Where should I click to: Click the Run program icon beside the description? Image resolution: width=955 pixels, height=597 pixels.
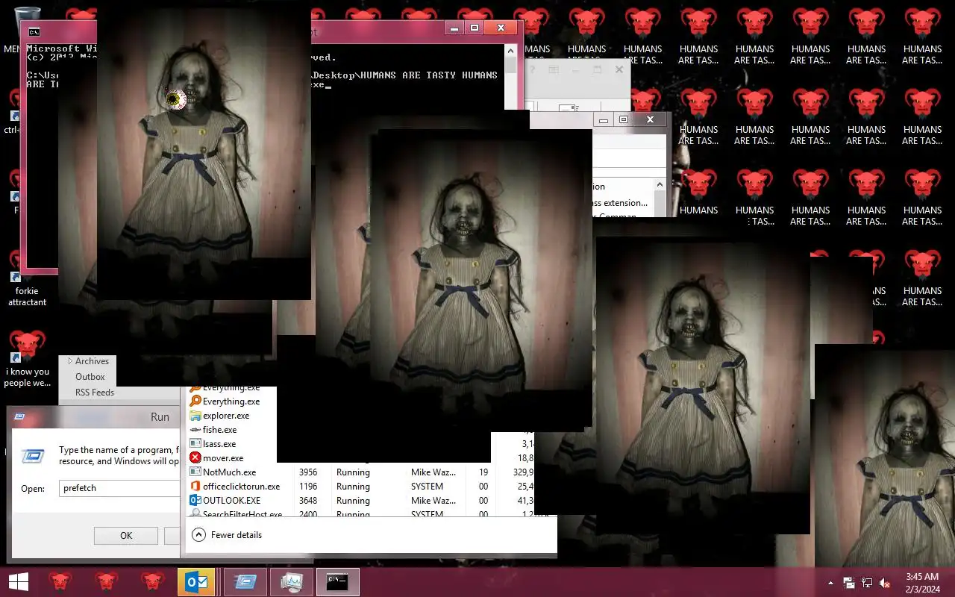32,456
